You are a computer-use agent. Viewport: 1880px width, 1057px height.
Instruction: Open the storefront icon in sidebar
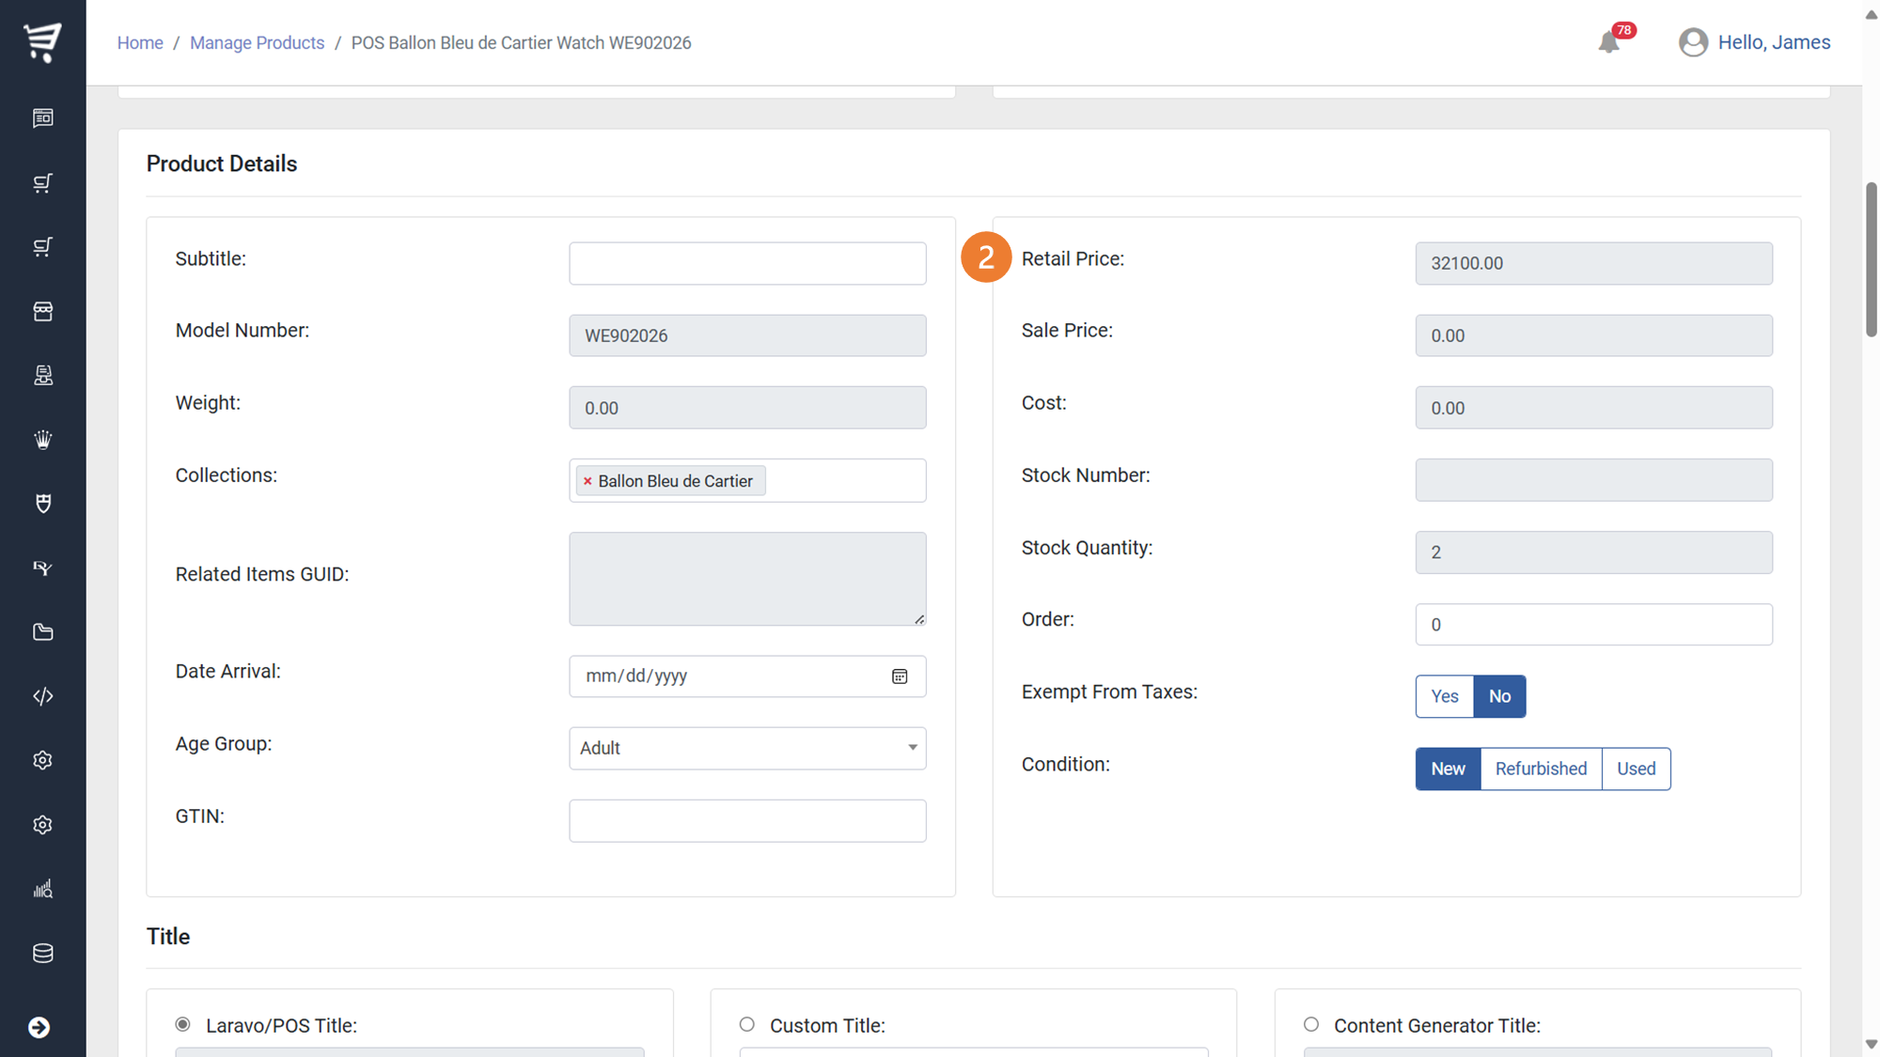click(42, 311)
